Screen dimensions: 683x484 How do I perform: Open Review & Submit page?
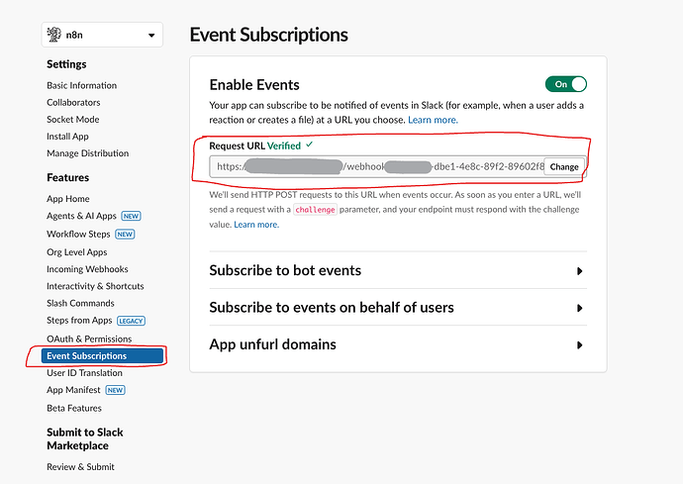pos(80,467)
